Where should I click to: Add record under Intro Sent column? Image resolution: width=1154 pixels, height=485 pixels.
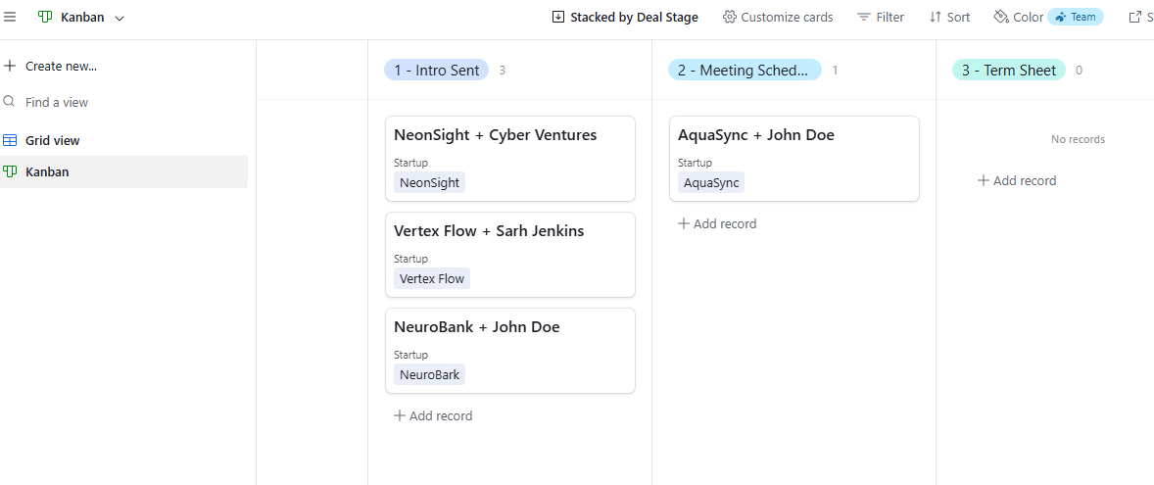coord(434,415)
